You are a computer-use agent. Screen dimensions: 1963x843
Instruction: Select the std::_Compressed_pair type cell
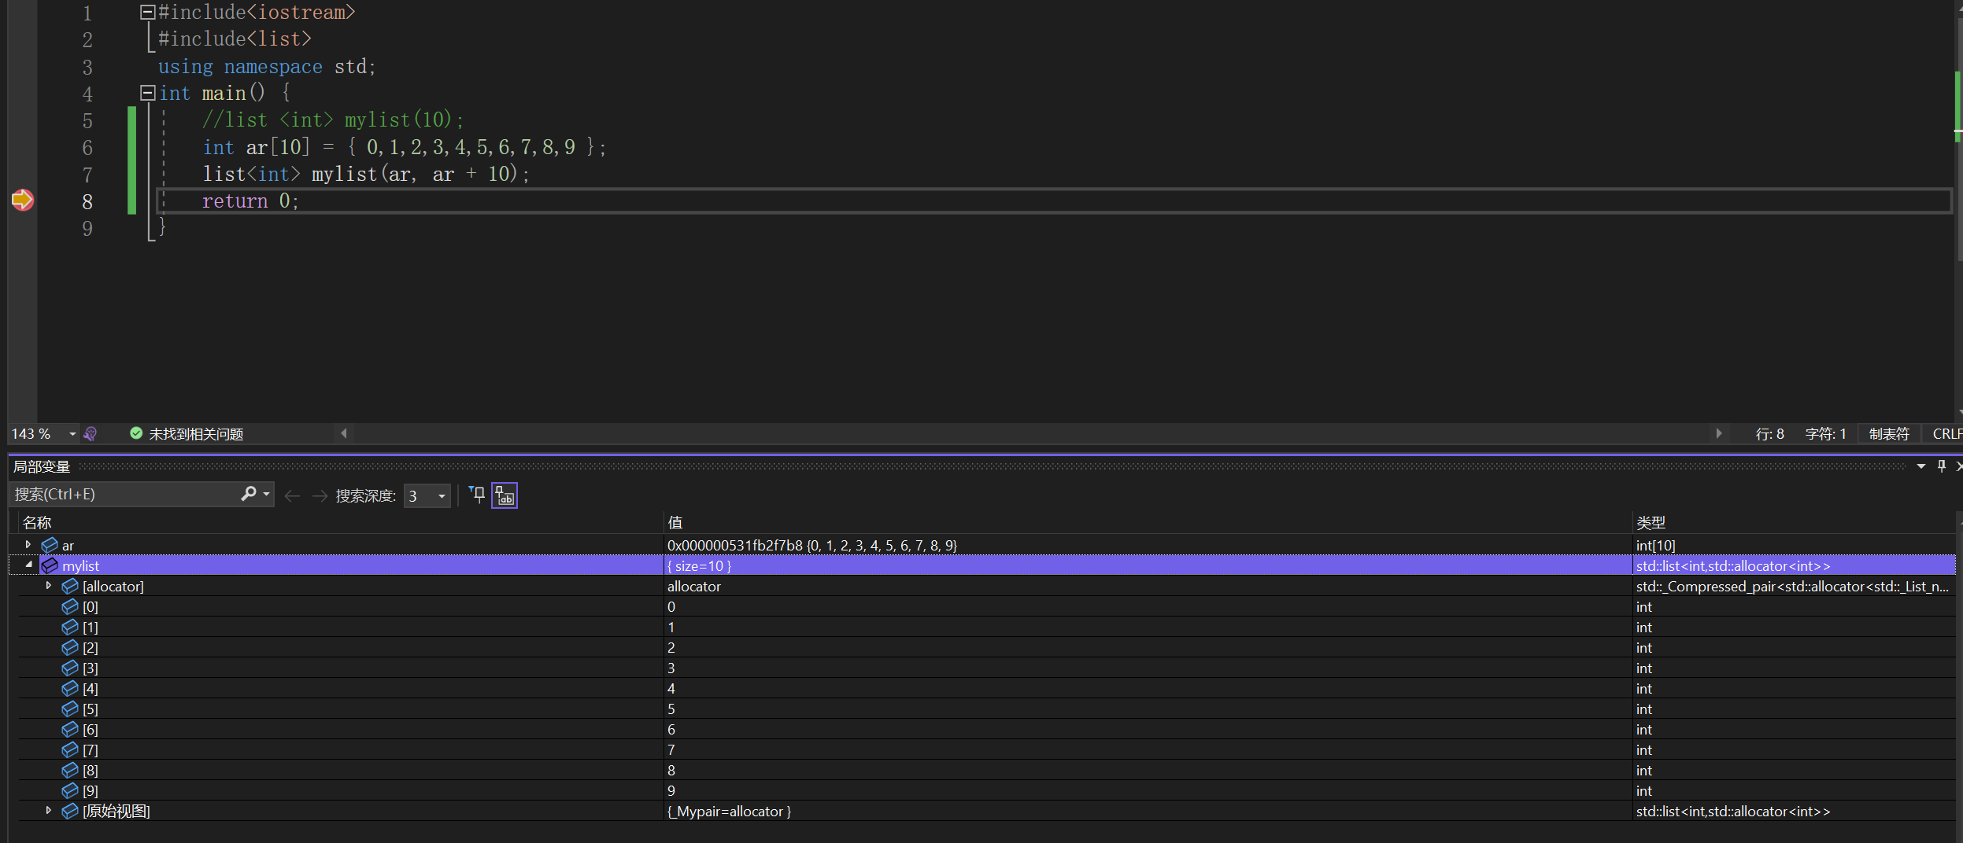(x=1794, y=586)
